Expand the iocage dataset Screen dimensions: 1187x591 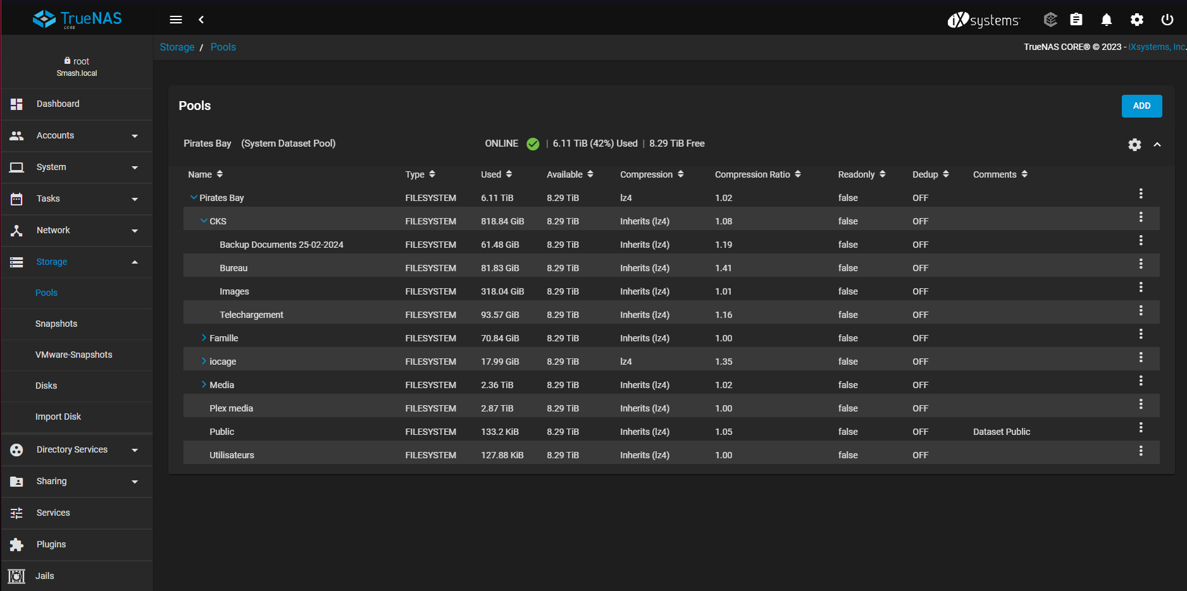tap(204, 361)
